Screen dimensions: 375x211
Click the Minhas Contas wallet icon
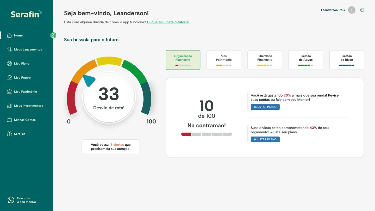click(x=9, y=120)
